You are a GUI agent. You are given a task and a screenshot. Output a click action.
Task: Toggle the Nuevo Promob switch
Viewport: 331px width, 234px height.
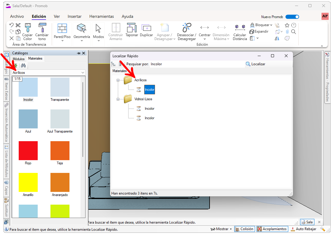pos(292,17)
